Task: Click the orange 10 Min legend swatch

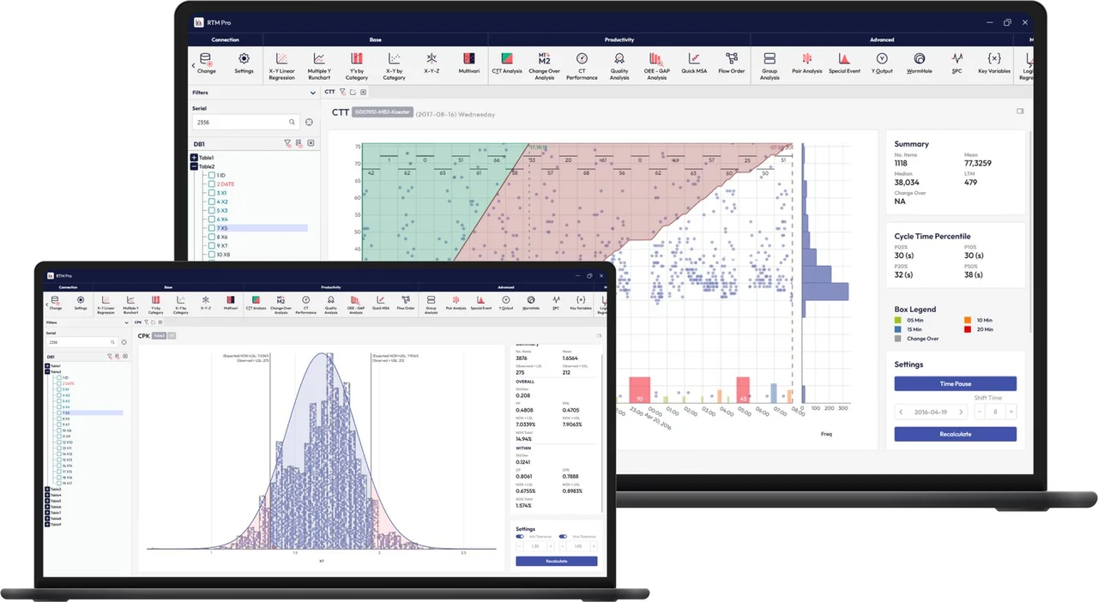Action: pos(968,320)
